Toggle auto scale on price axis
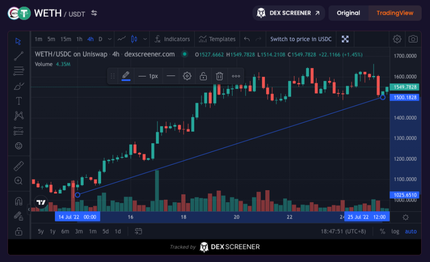This screenshot has width=430, height=262. (410, 231)
